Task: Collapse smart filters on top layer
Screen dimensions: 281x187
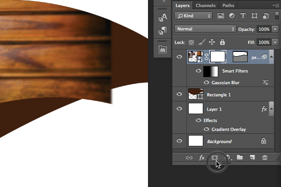Action: pyautogui.click(x=272, y=57)
